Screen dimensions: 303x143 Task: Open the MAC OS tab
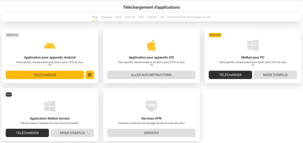pyautogui.click(x=130, y=17)
